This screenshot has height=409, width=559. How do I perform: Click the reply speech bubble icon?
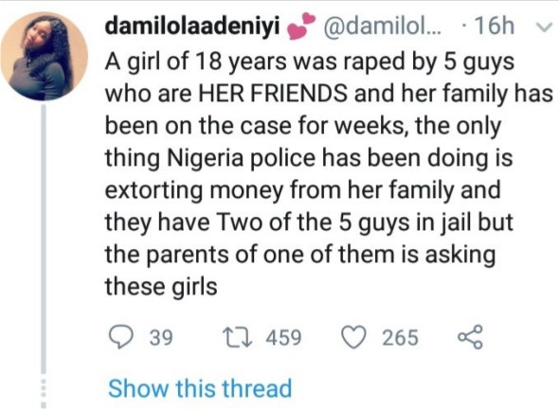tap(121, 337)
